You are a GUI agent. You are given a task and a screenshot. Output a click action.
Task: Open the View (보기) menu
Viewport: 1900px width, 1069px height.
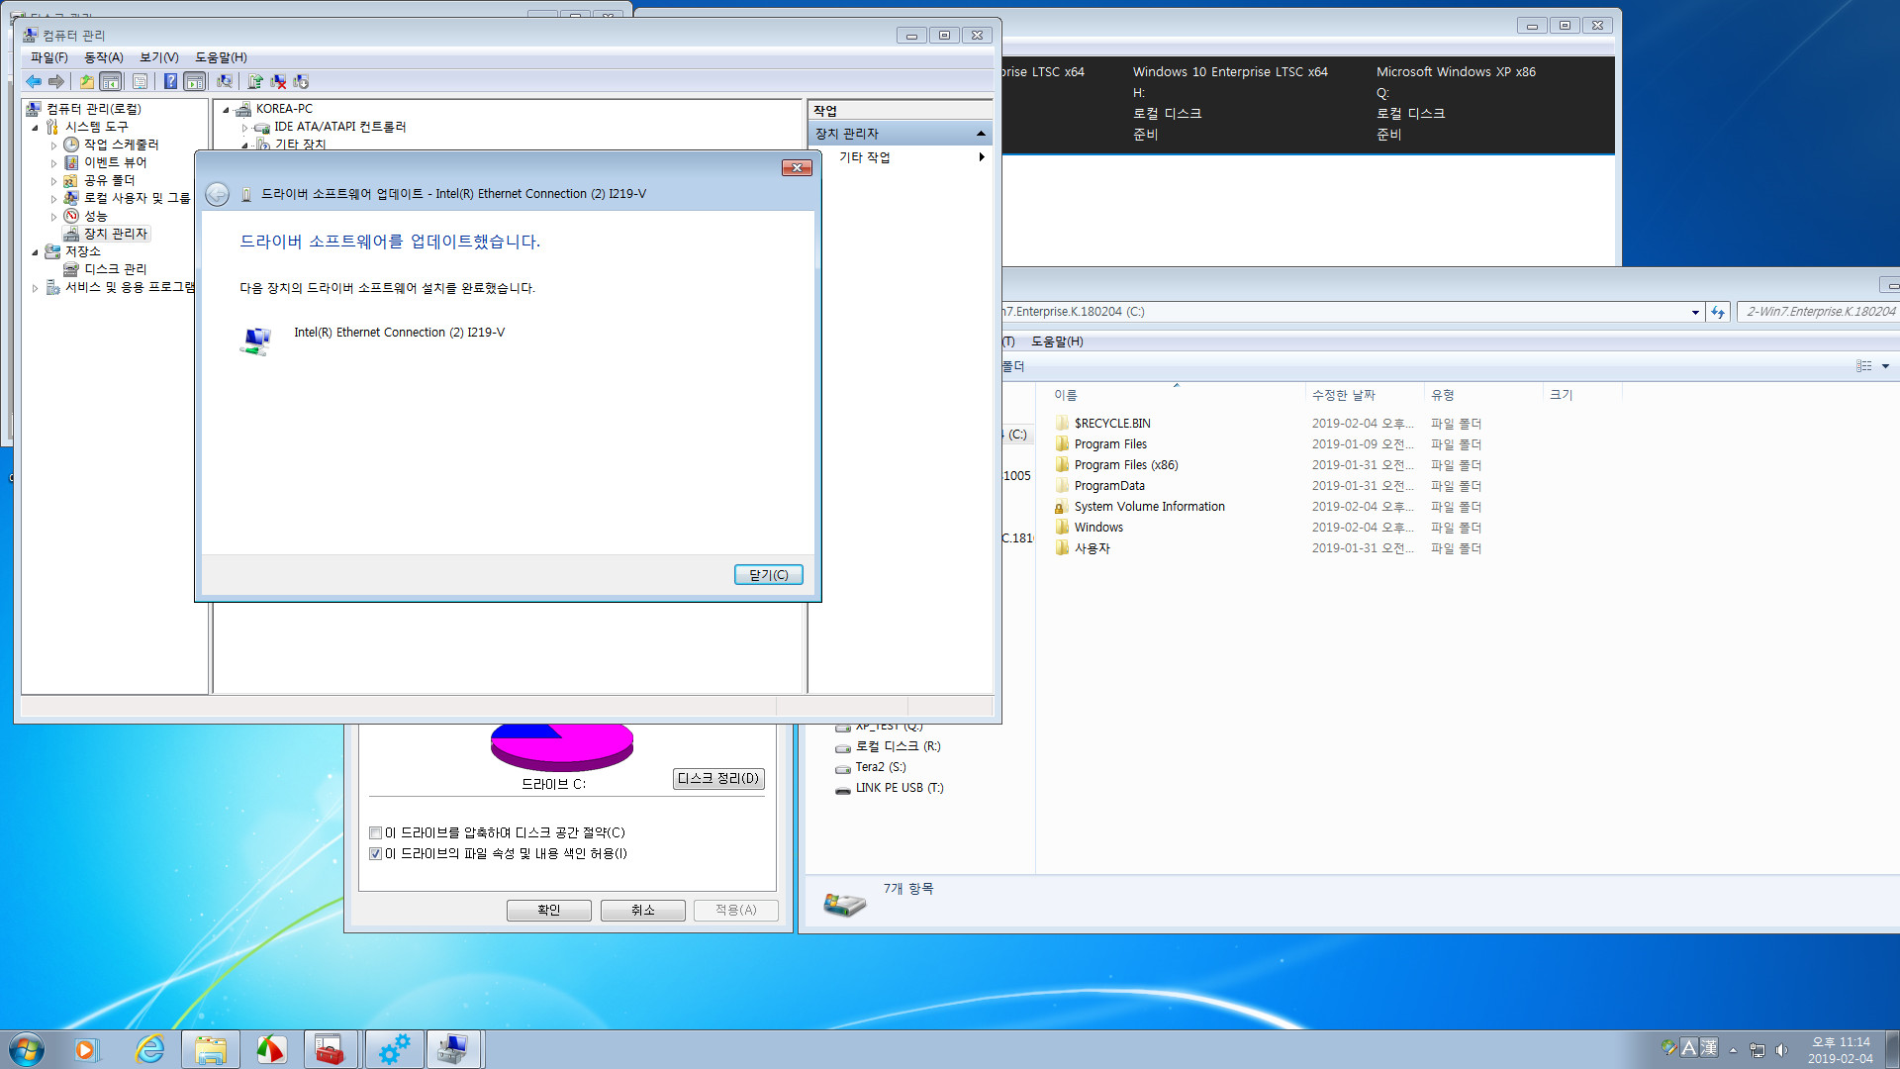(x=158, y=57)
